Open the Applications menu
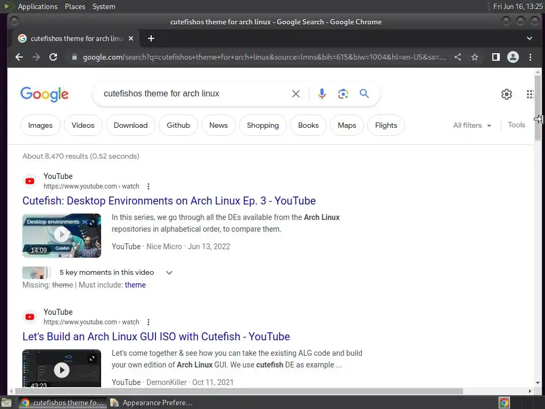 click(38, 6)
